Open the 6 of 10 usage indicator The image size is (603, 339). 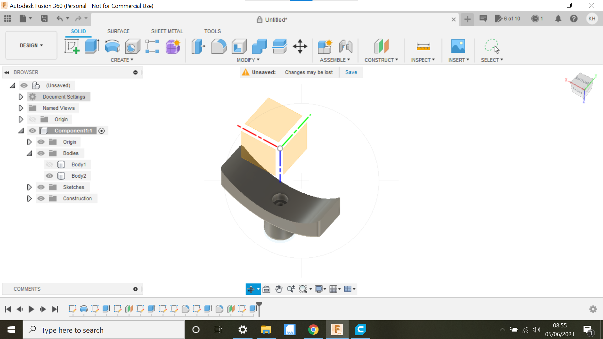tap(508, 19)
